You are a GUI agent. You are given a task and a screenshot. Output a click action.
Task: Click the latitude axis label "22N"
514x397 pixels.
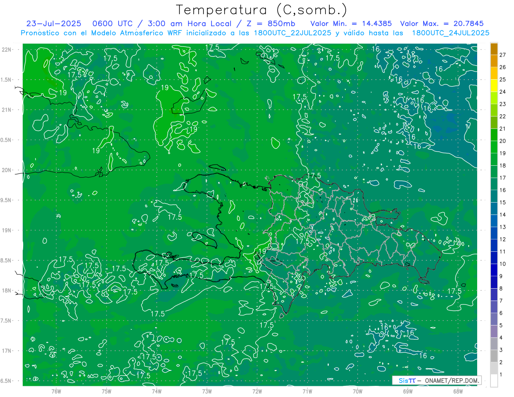(x=7, y=49)
